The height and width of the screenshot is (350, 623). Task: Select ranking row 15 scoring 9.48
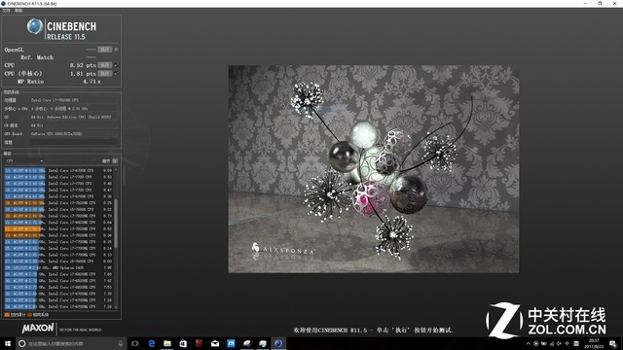click(58, 184)
